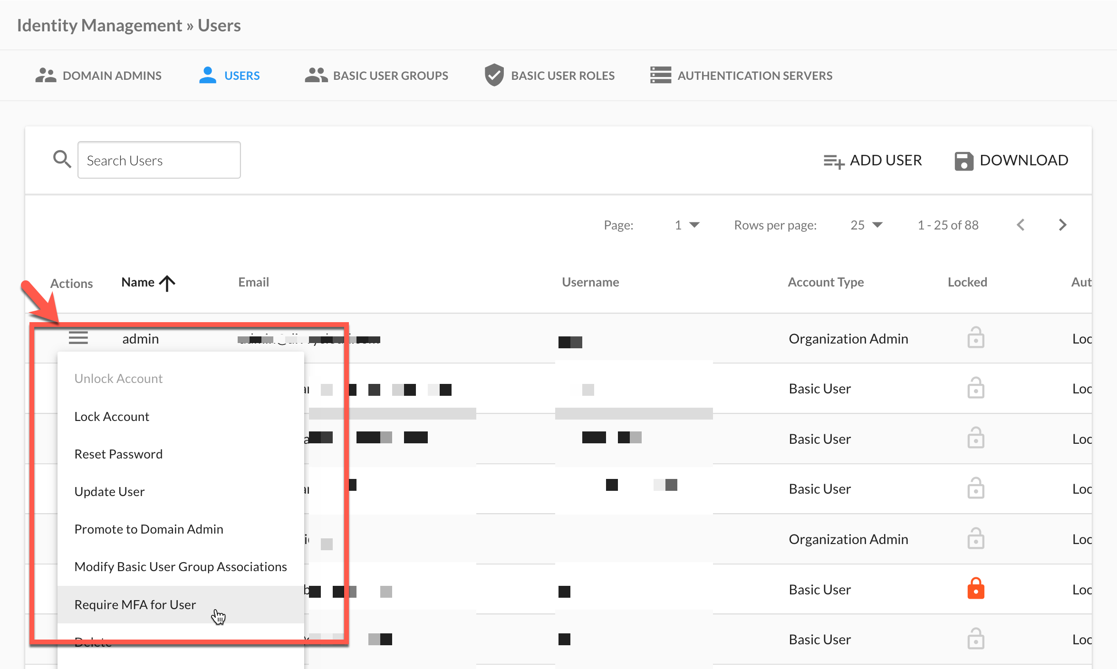
Task: Open the Basic User Roles tab
Action: click(549, 76)
